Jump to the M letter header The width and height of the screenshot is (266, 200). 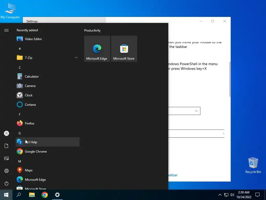click(x=20, y=161)
